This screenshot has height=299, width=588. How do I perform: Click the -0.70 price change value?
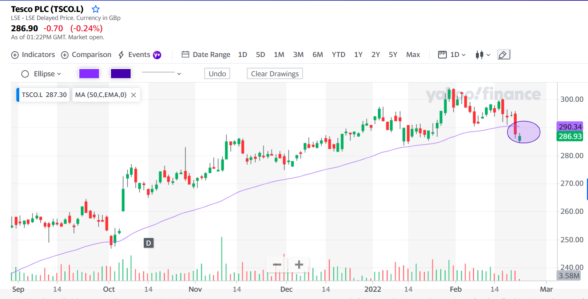point(53,28)
